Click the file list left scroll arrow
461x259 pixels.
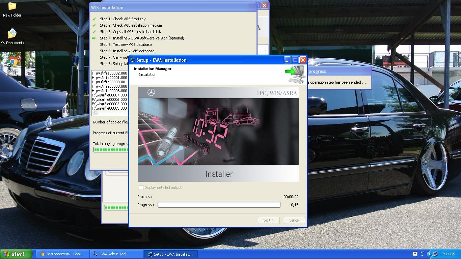(x=95, y=113)
